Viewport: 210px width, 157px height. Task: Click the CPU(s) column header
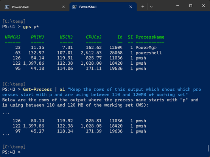pos(94,37)
